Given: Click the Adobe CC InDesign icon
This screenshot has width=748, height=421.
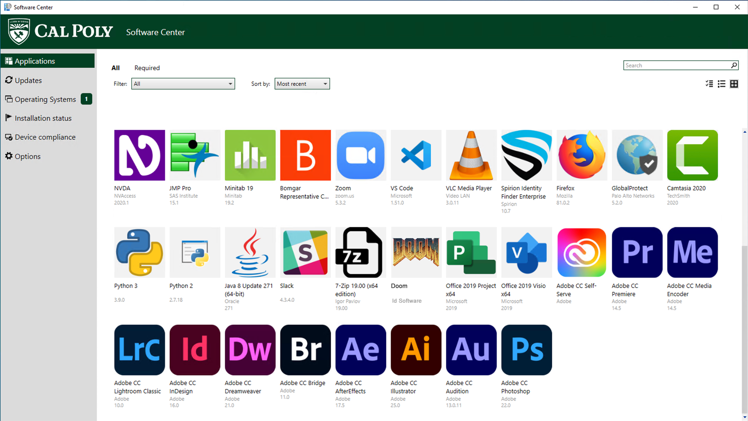Looking at the screenshot, I should tap(195, 350).
